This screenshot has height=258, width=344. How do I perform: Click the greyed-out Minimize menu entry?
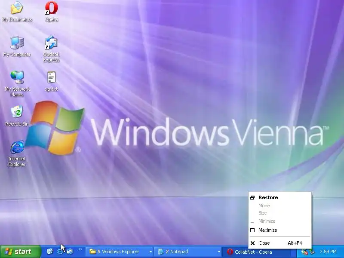pos(280,221)
